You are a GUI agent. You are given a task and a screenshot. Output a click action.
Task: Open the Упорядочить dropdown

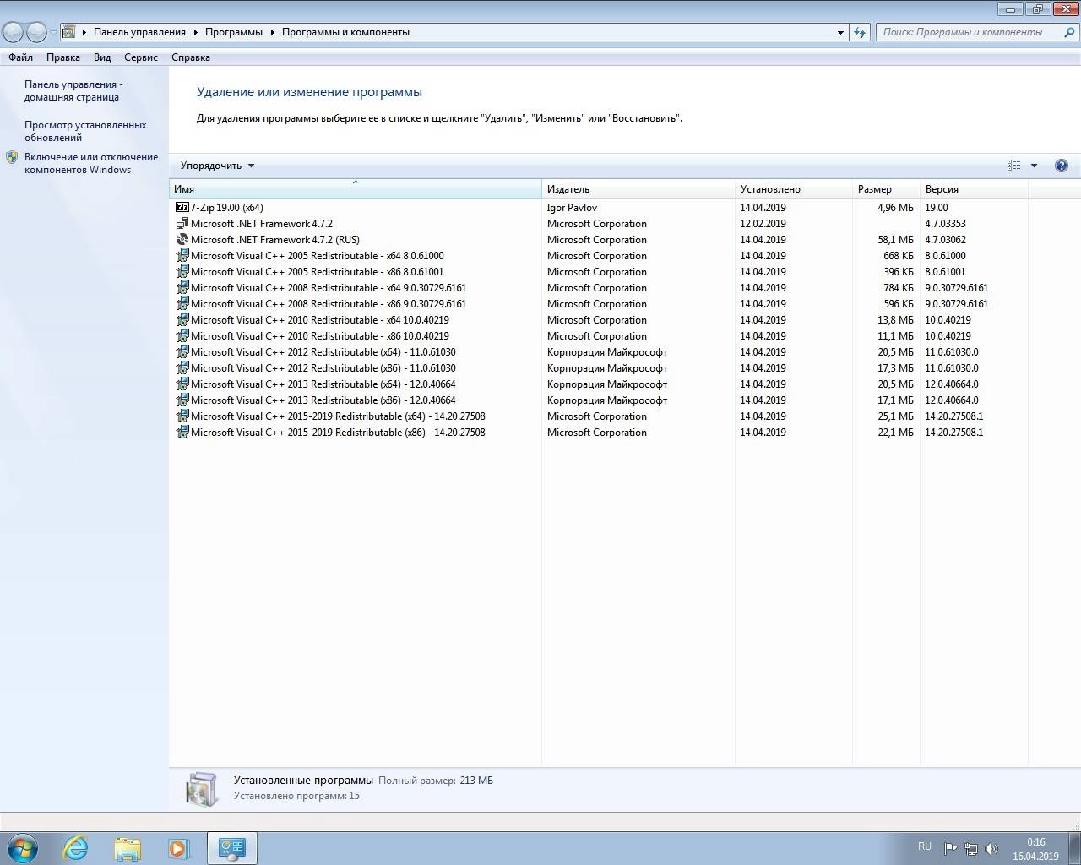point(217,166)
